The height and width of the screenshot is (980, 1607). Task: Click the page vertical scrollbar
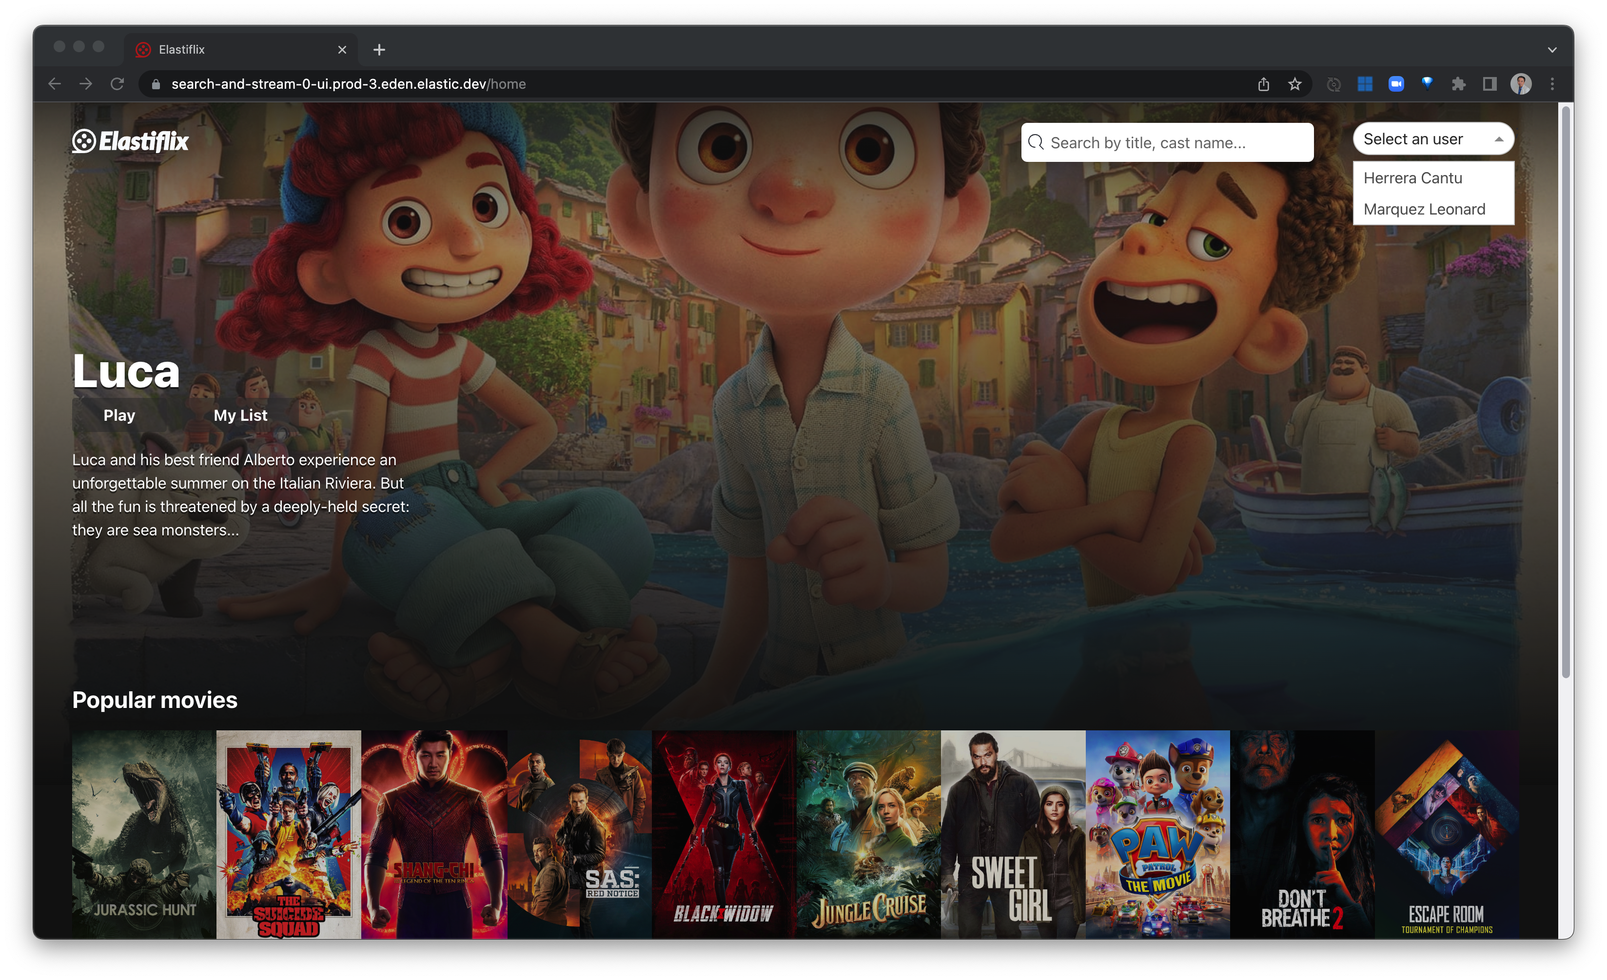(x=1565, y=391)
